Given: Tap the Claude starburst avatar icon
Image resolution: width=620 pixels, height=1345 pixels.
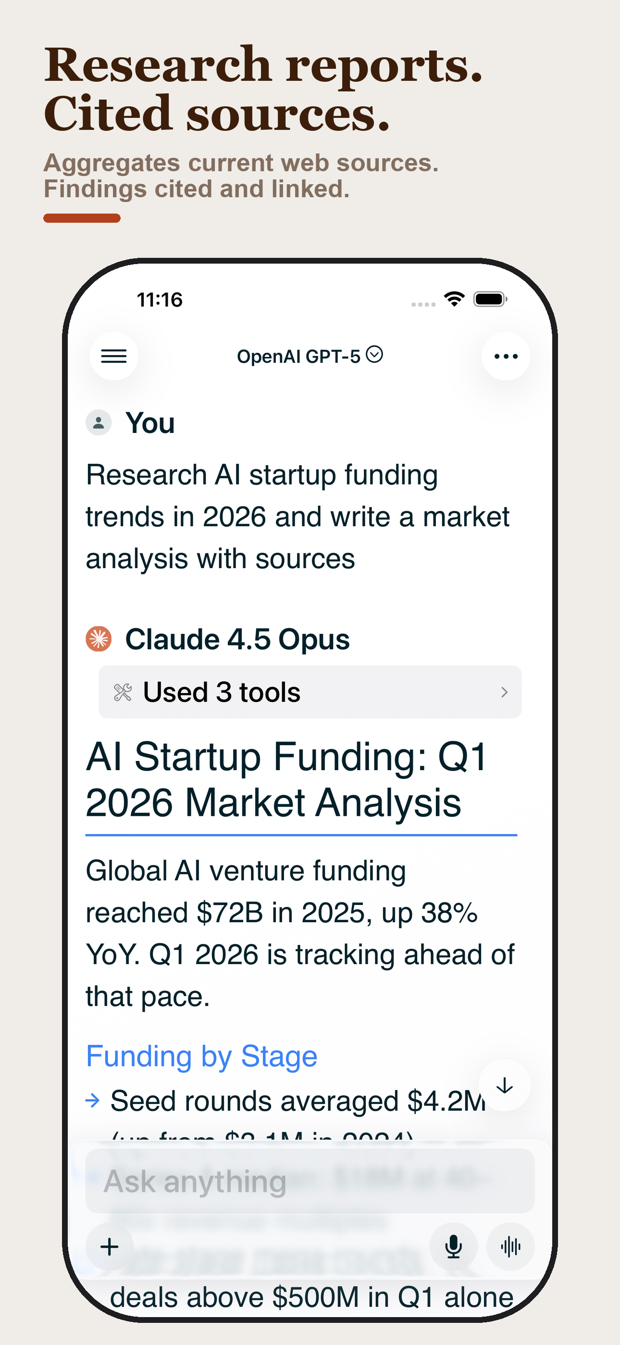Looking at the screenshot, I should click(99, 639).
